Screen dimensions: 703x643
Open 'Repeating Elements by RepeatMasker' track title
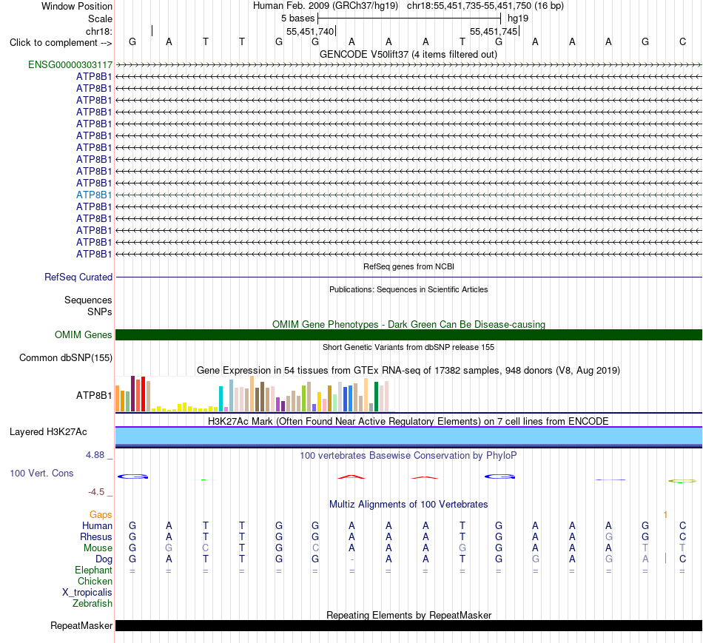pos(408,615)
